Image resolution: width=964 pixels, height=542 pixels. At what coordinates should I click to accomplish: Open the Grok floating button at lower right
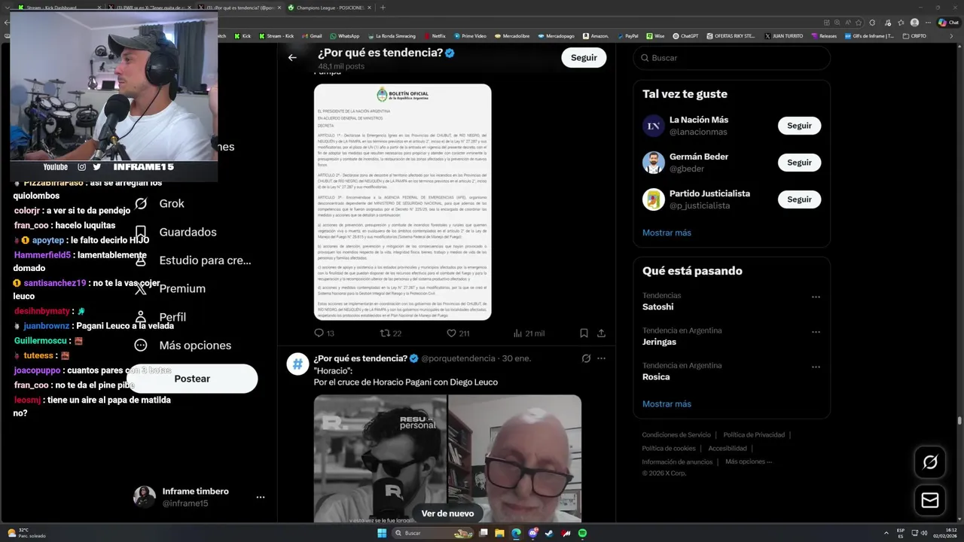point(930,462)
